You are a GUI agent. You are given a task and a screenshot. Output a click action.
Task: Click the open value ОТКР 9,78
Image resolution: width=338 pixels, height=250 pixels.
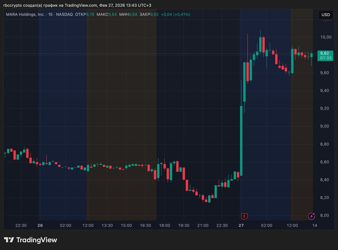click(x=84, y=15)
